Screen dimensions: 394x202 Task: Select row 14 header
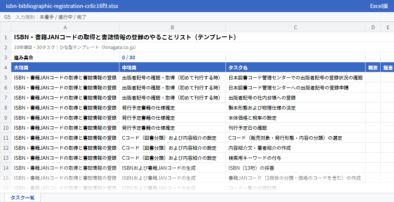(5, 168)
